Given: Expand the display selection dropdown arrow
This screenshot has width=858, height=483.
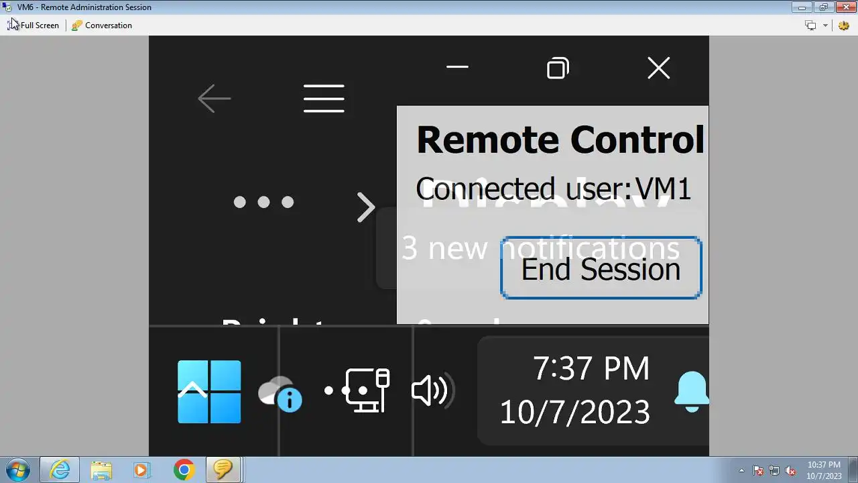Looking at the screenshot, I should click(x=825, y=25).
